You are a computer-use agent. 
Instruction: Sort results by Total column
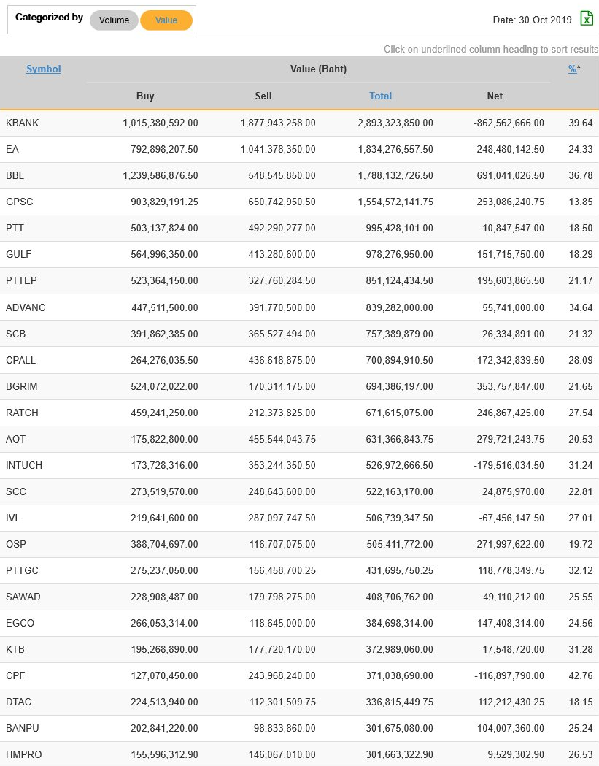pyautogui.click(x=380, y=96)
